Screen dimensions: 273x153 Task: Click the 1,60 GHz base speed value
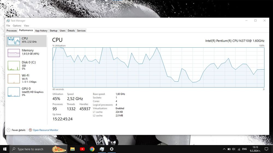tap(120, 94)
